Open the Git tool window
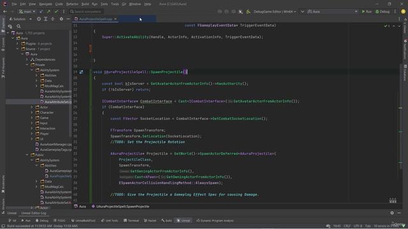Viewport: 408px width, 229px height. click(12, 221)
